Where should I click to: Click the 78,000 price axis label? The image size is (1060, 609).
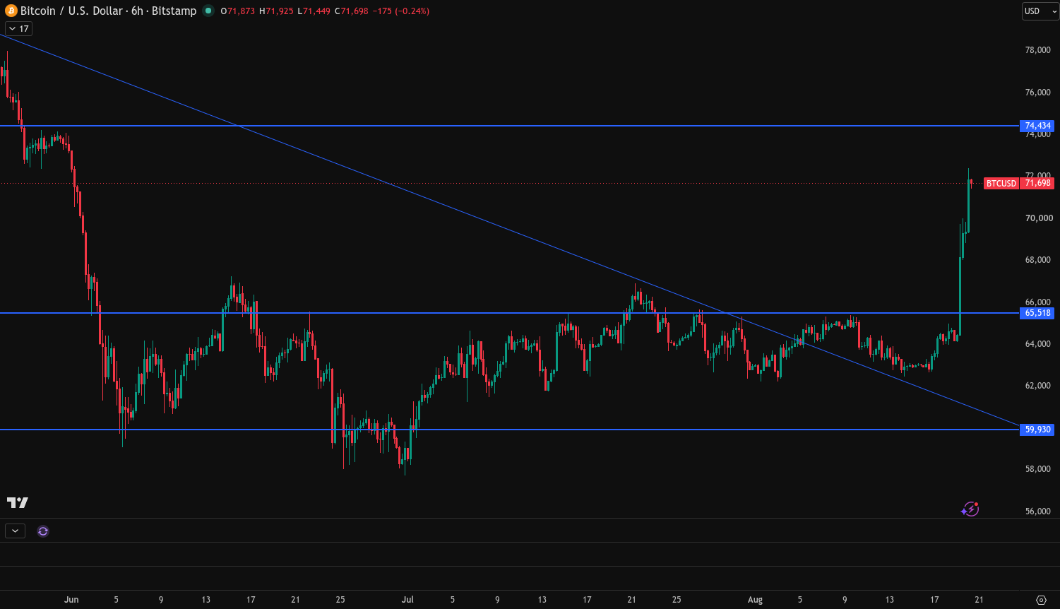point(1038,50)
